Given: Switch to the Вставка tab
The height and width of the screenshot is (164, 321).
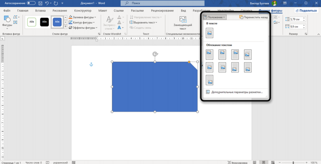Looking at the screenshot, I should click(40, 11).
